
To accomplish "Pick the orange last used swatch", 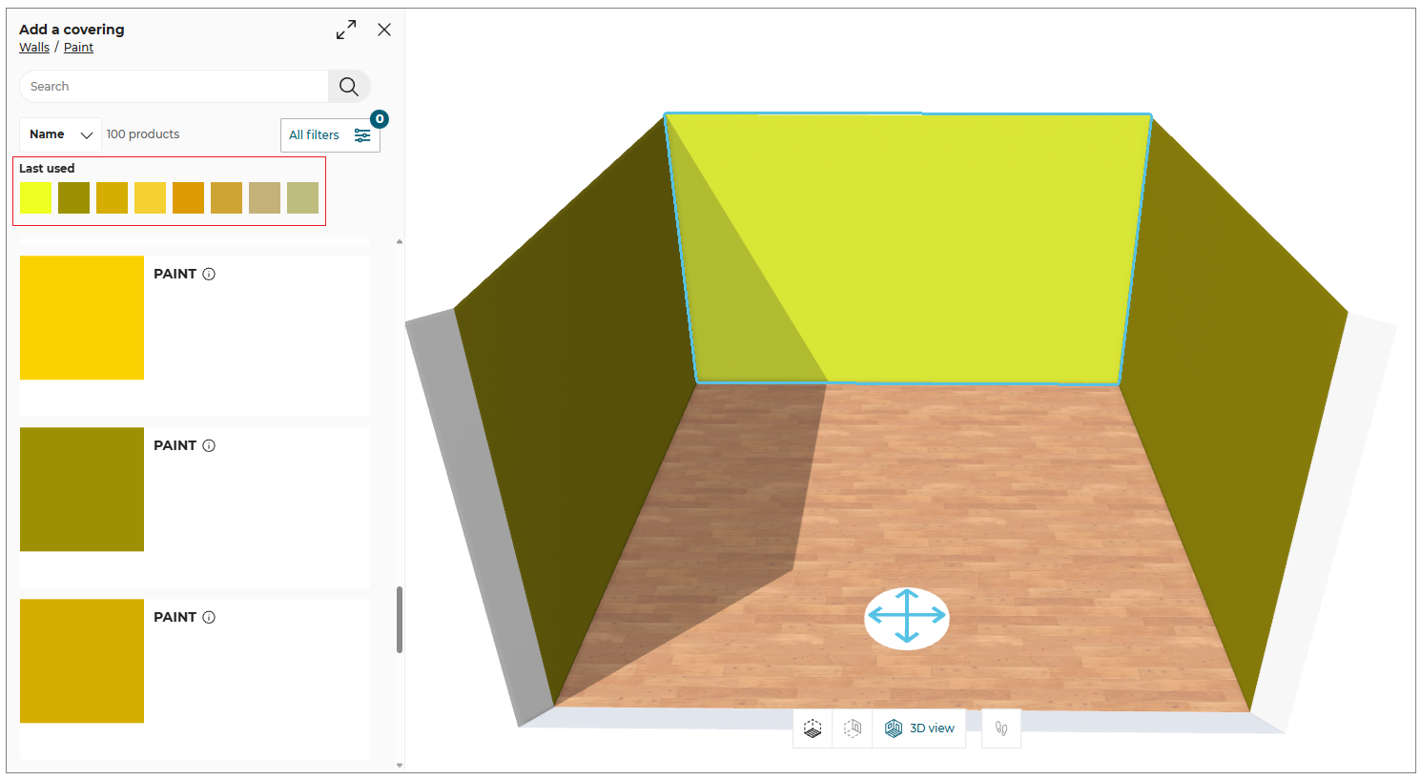I will pos(188,197).
